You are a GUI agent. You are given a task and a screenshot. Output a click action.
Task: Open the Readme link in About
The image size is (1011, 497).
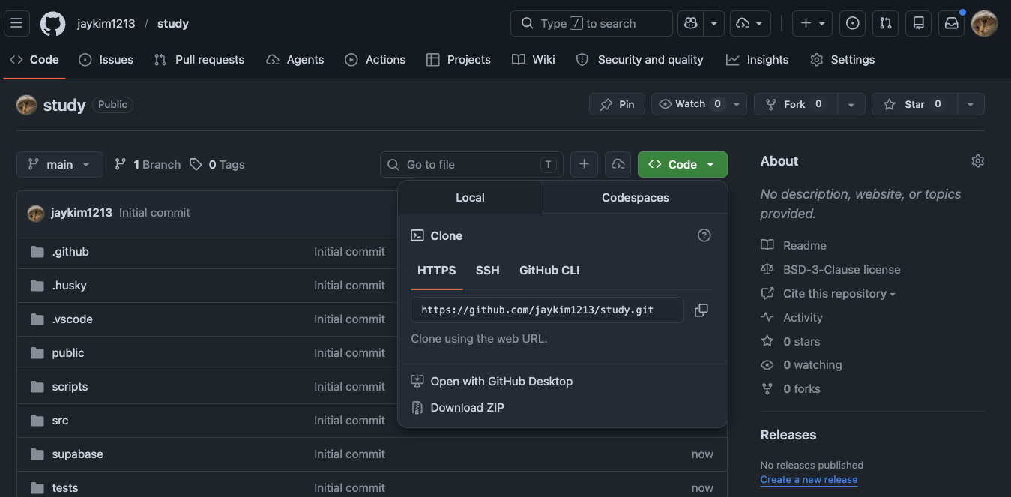coord(794,245)
